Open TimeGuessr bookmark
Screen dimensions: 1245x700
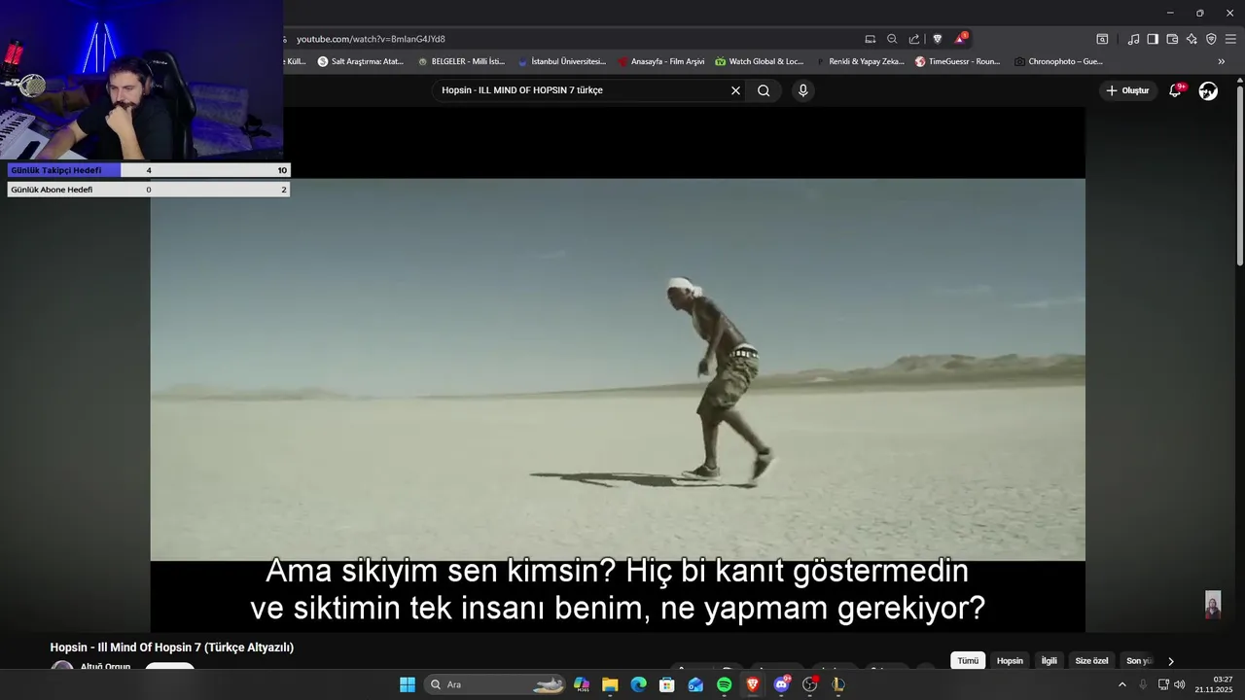coord(958,61)
